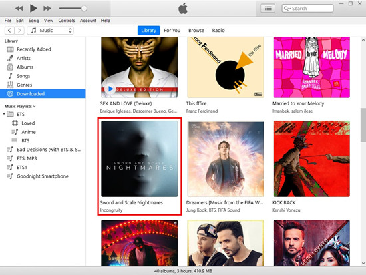Open the Account menu
The height and width of the screenshot is (275, 366).
tap(88, 21)
